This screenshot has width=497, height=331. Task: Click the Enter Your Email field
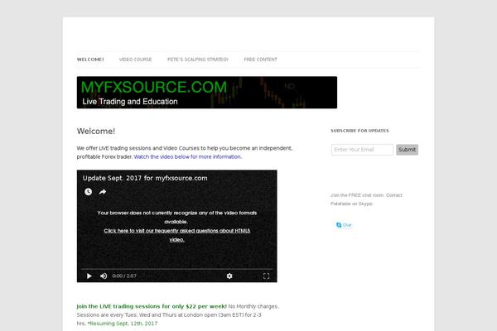(x=362, y=150)
